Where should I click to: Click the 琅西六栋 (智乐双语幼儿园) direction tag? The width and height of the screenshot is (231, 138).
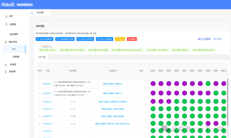coord(128,50)
